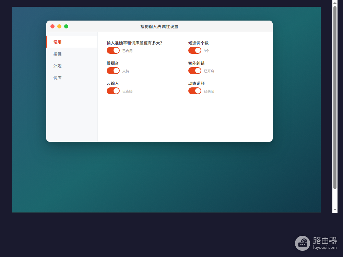Toggle the 云输入 switch
343x257 pixels.
113,91
